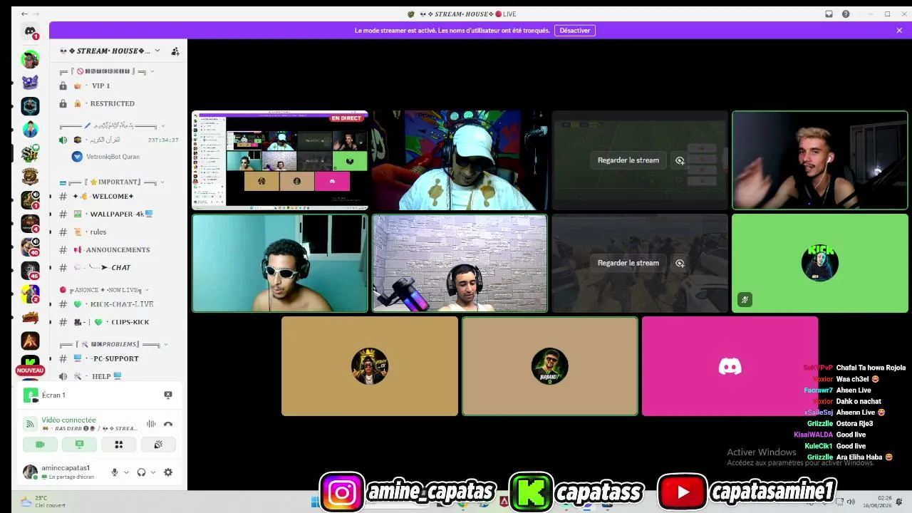
Task: Mute the microphone
Action: point(114,472)
